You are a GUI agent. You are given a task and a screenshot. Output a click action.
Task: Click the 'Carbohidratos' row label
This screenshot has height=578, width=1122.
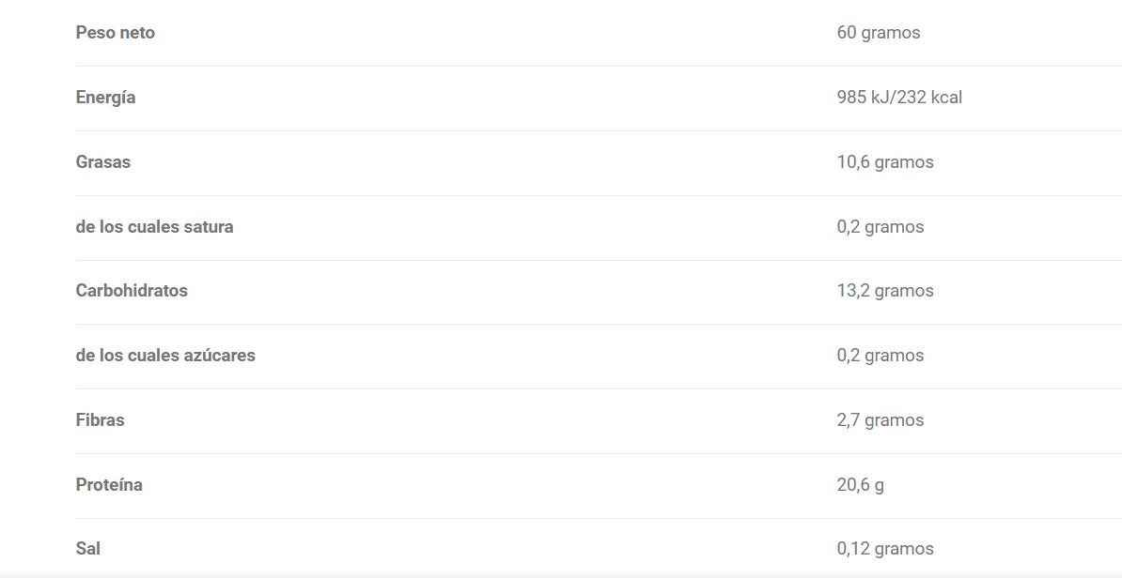pyautogui.click(x=132, y=291)
